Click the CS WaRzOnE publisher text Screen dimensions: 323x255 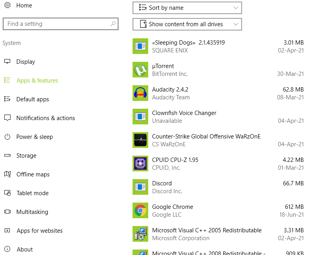[169, 144]
